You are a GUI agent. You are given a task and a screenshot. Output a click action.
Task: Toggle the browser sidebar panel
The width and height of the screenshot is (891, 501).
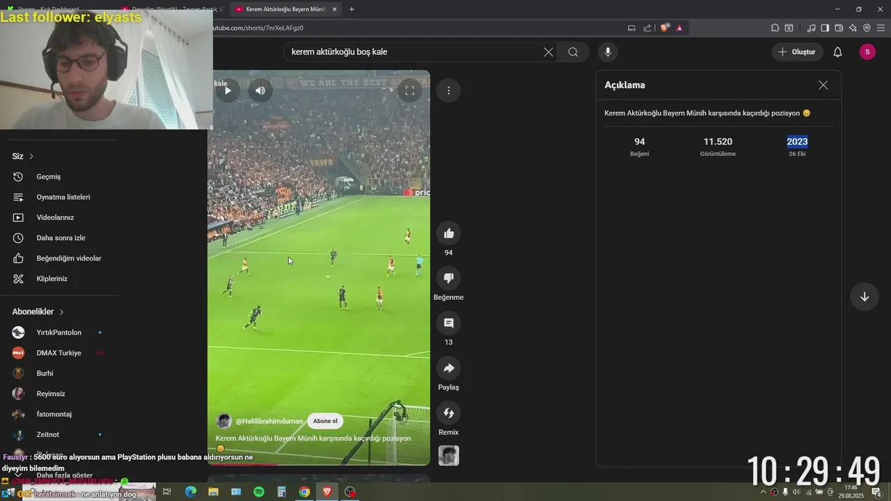tap(825, 28)
